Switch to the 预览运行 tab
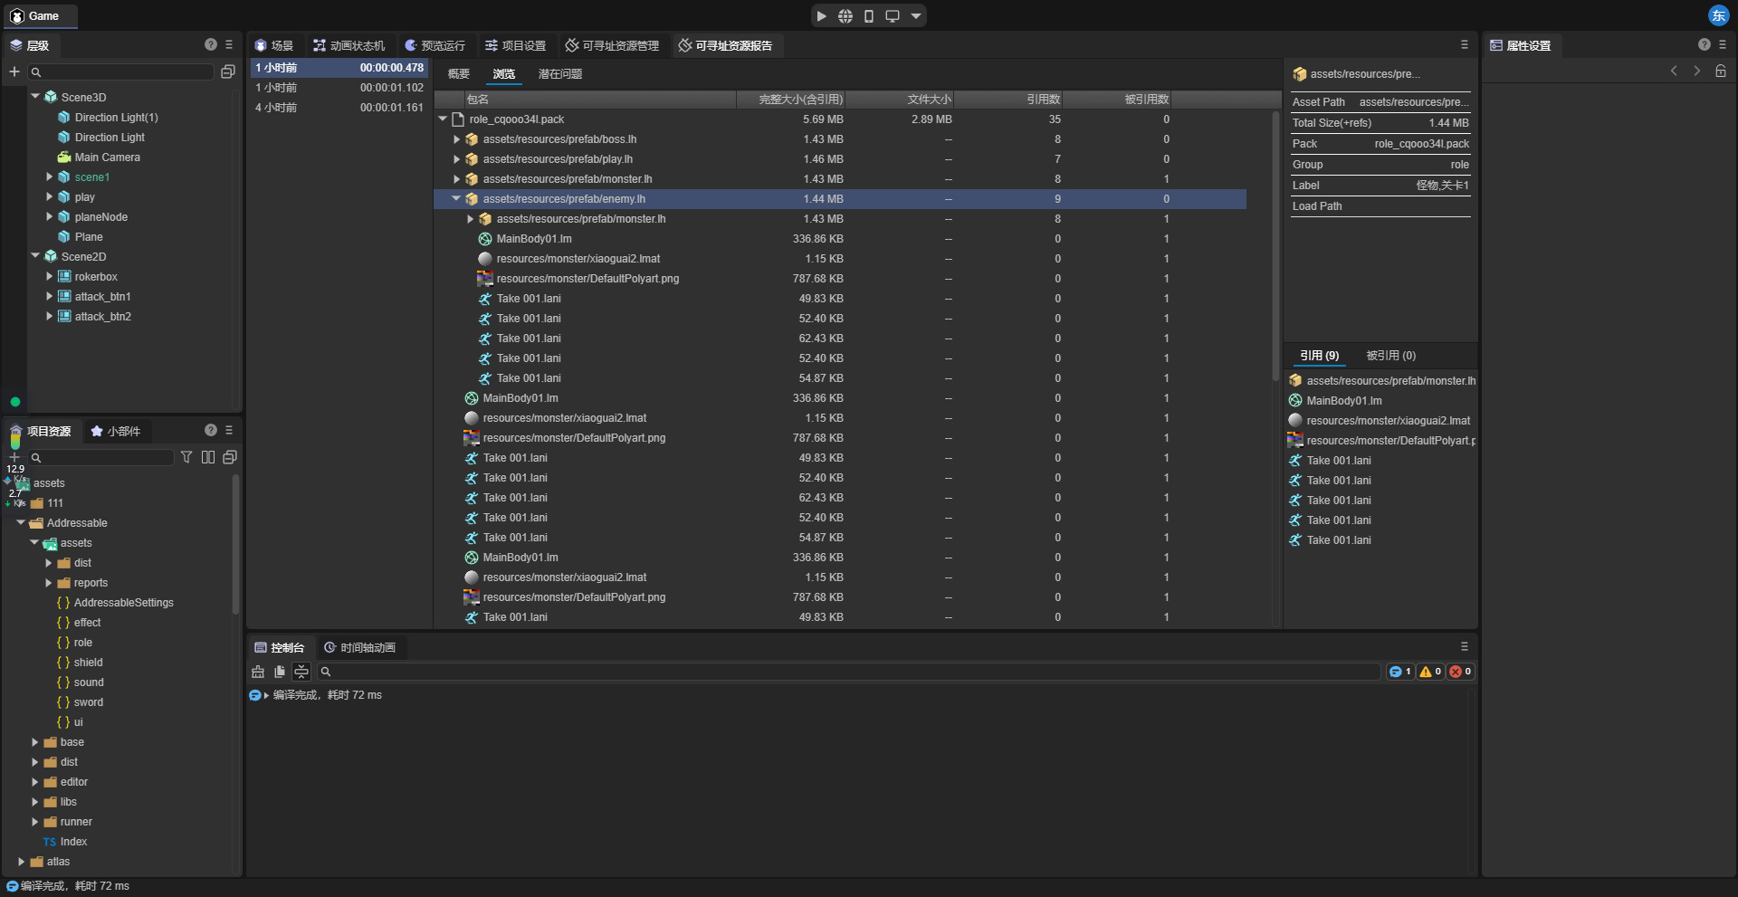1738x897 pixels. [435, 45]
